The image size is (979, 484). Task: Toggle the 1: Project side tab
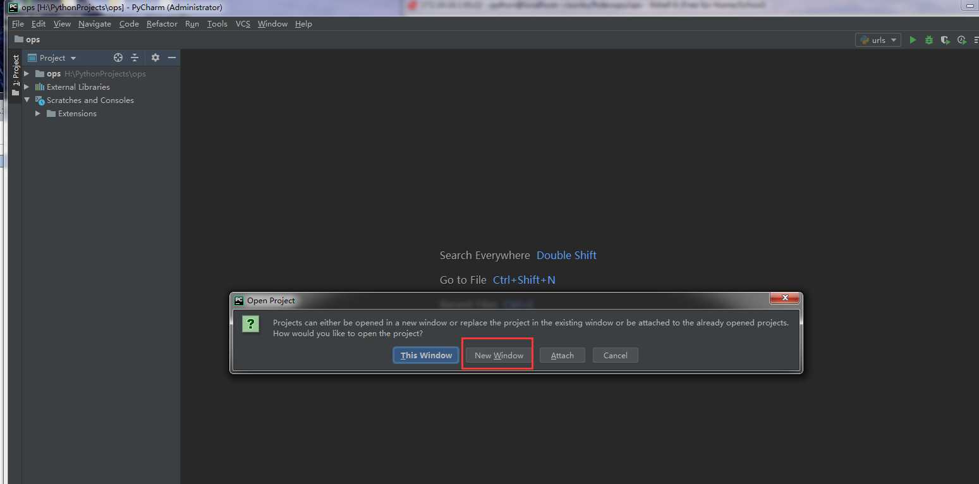[x=16, y=75]
